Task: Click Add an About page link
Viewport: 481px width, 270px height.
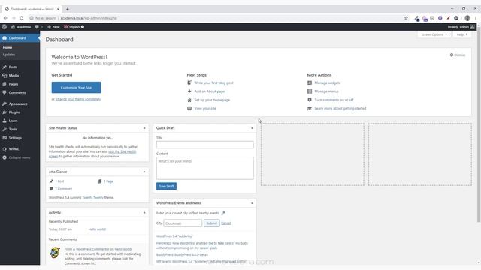Action: [210, 91]
